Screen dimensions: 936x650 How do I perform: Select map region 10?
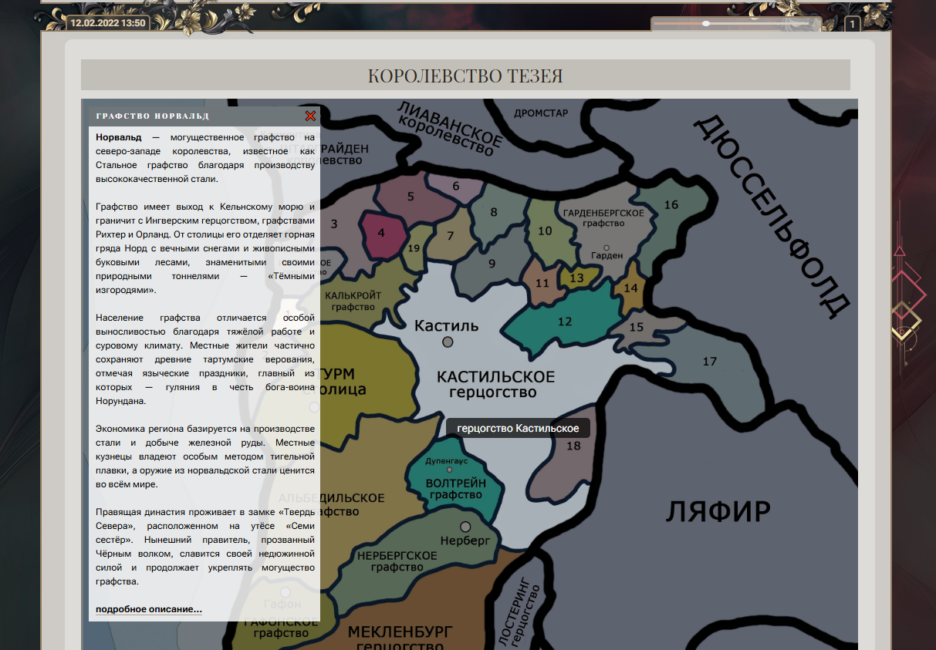point(546,231)
